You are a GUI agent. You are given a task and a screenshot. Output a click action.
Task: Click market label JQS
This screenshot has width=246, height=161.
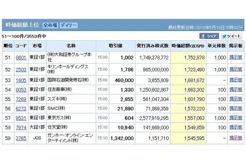(x=37, y=138)
